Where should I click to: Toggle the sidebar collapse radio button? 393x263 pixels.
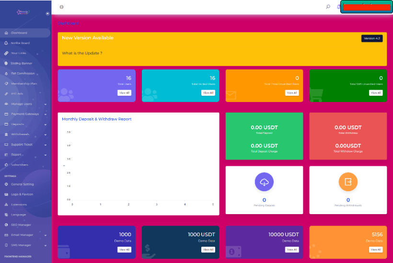(x=47, y=13)
